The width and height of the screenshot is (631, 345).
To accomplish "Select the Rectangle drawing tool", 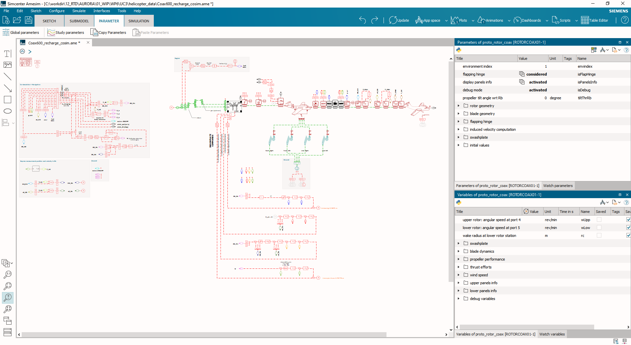I will (x=7, y=100).
